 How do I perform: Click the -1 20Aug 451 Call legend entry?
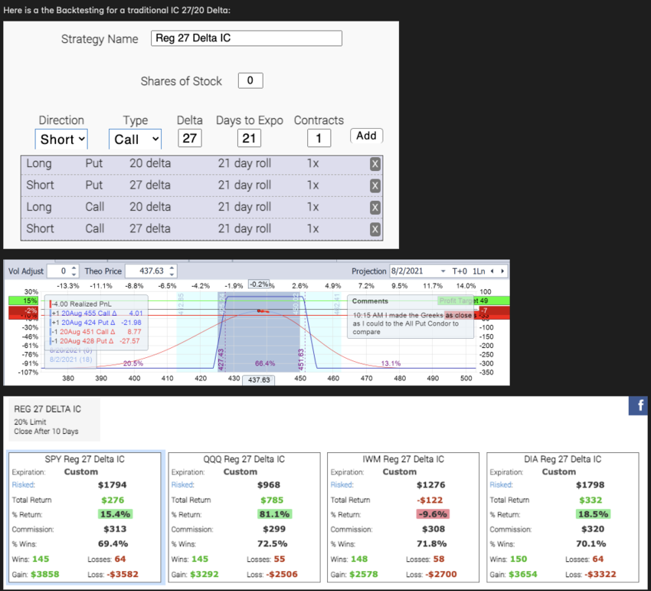click(x=96, y=332)
